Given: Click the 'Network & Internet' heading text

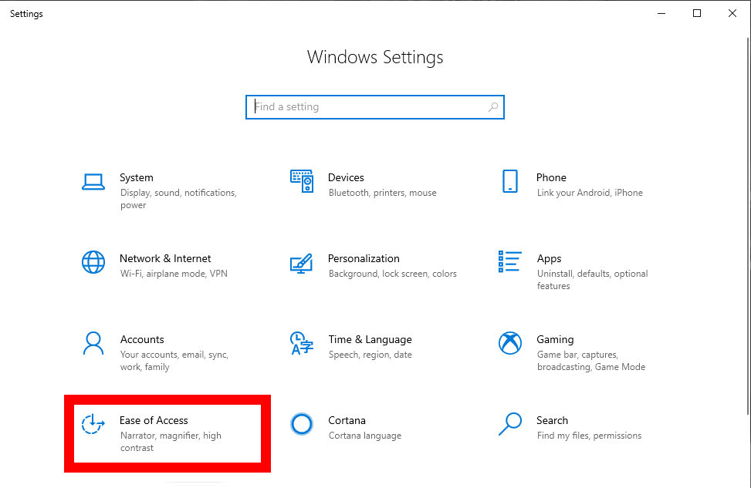Looking at the screenshot, I should click(165, 258).
